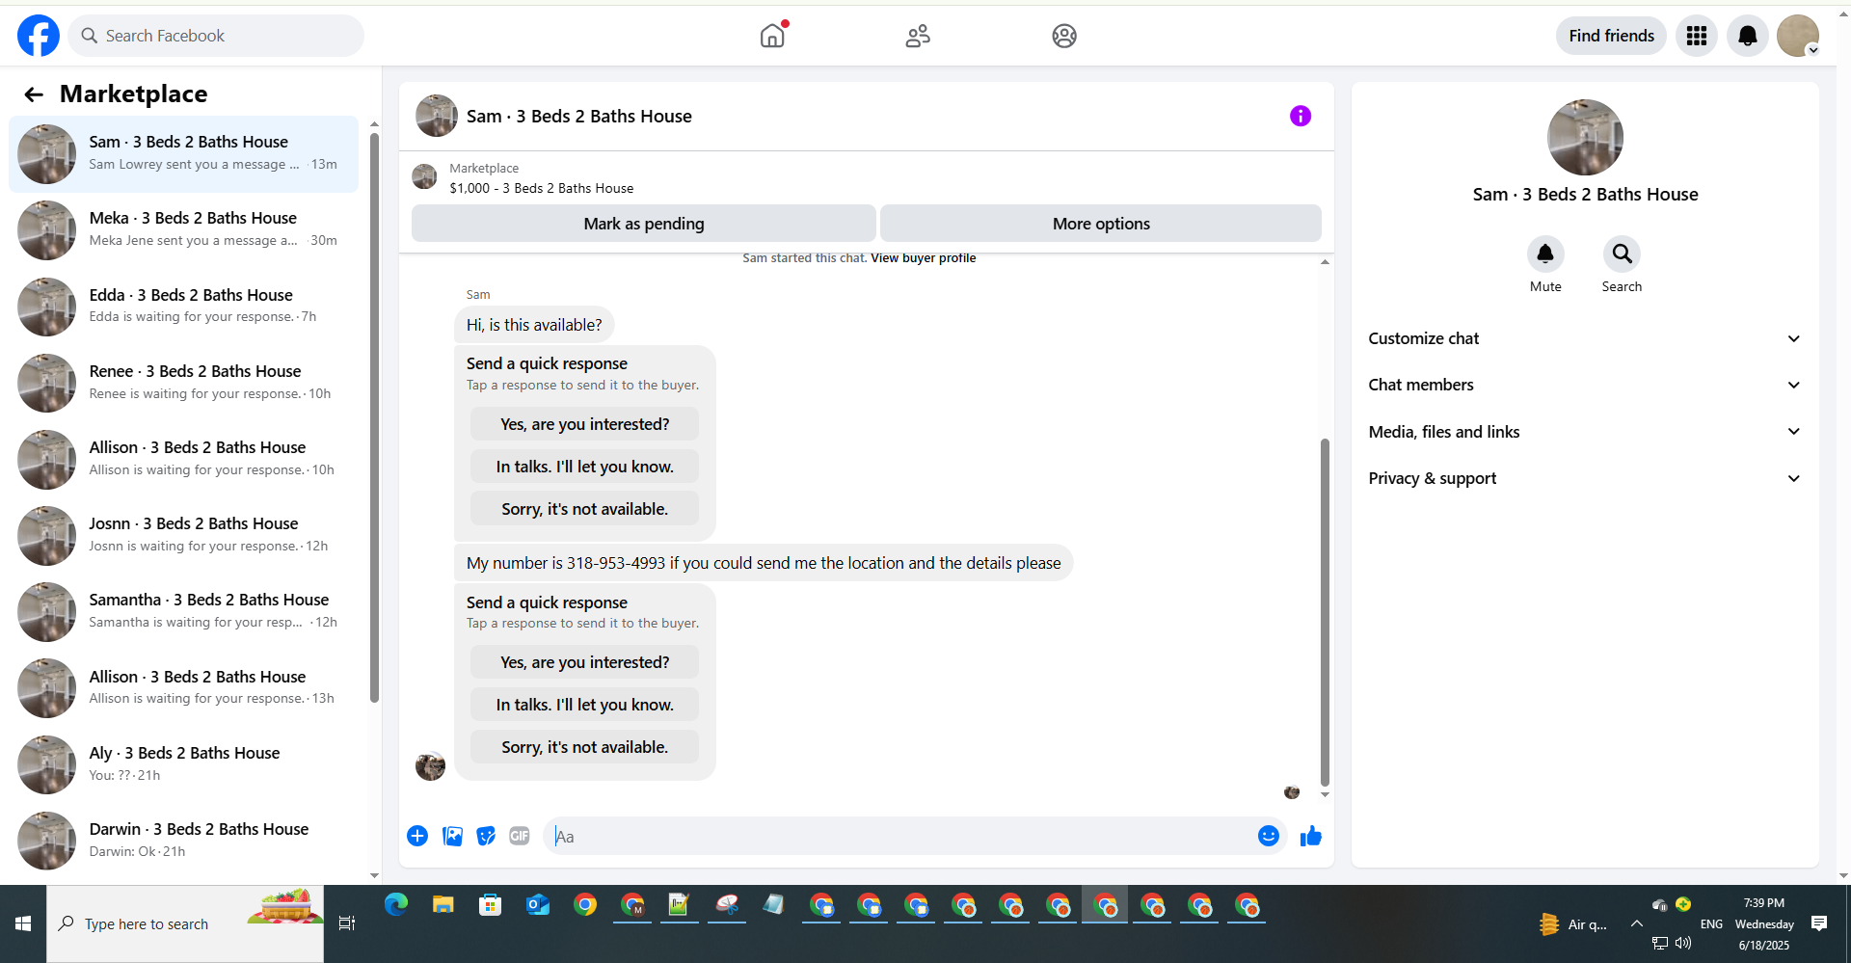Image resolution: width=1851 pixels, height=963 pixels.
Task: Open the GIF picker icon
Action: pos(520,836)
